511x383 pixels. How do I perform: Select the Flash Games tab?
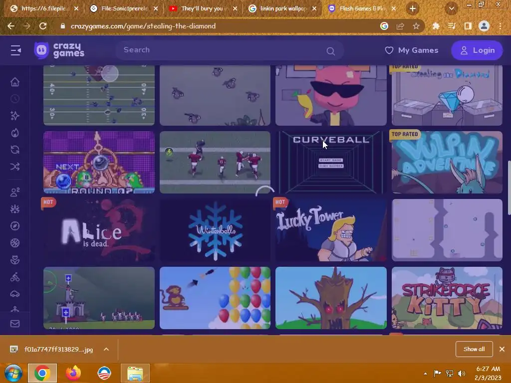pos(362,8)
